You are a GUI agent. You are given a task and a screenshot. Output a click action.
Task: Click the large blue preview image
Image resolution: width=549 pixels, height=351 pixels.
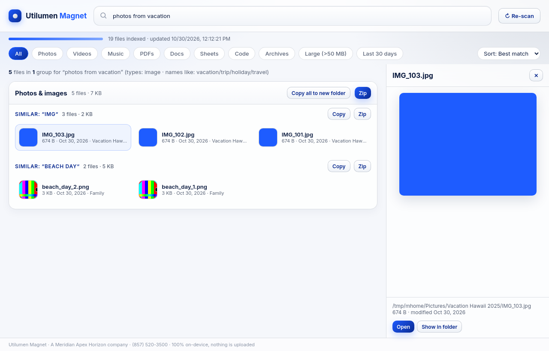[x=468, y=144]
